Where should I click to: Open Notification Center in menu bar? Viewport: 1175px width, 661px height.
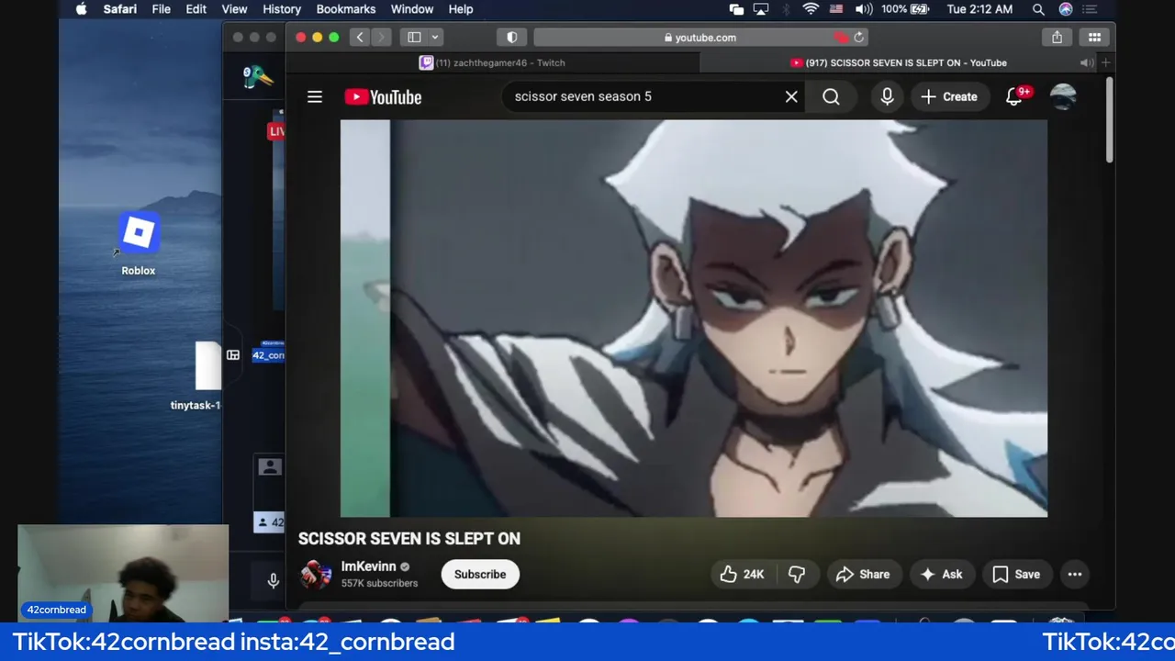(1090, 9)
